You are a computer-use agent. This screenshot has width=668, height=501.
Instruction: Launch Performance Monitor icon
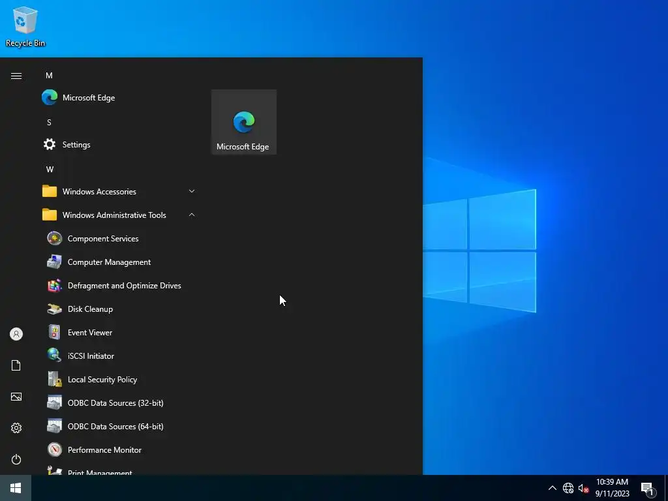click(55, 449)
